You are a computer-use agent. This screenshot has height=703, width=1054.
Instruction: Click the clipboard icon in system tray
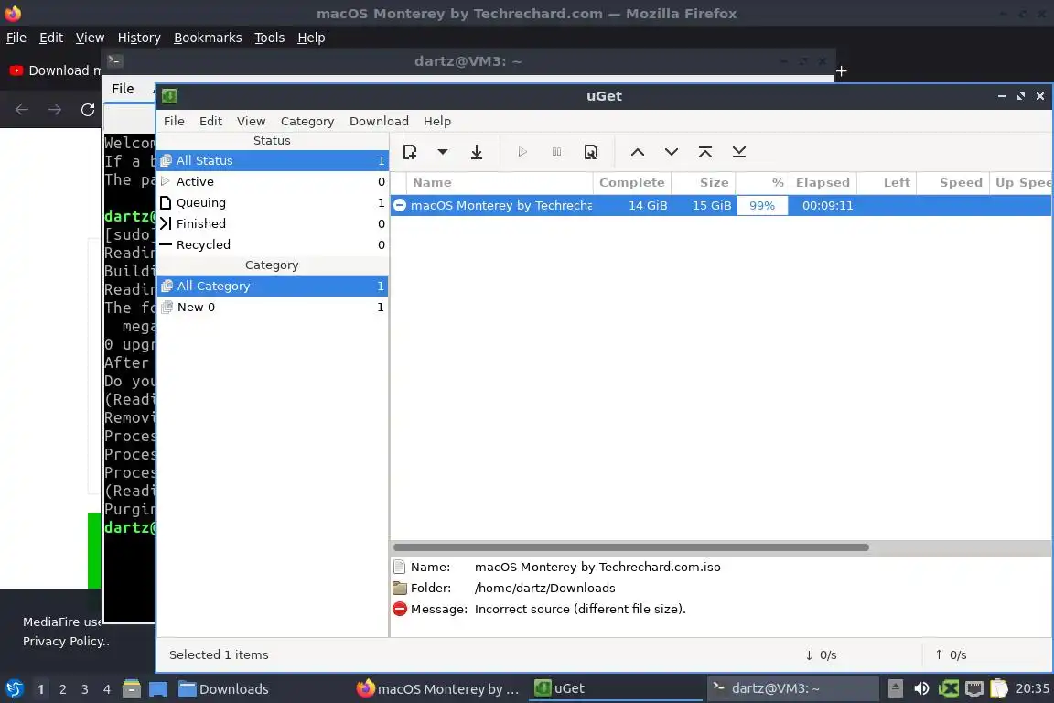click(999, 688)
